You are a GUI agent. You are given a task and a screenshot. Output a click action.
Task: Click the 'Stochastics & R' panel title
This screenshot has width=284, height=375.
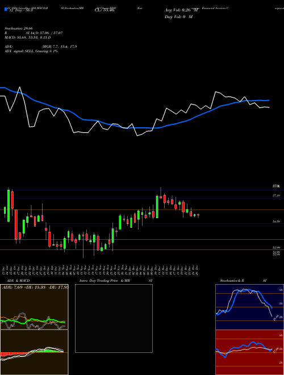[x=232, y=281]
